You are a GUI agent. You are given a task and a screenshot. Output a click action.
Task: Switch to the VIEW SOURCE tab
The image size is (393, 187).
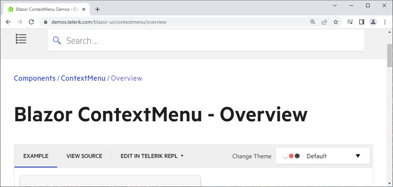pos(84,156)
